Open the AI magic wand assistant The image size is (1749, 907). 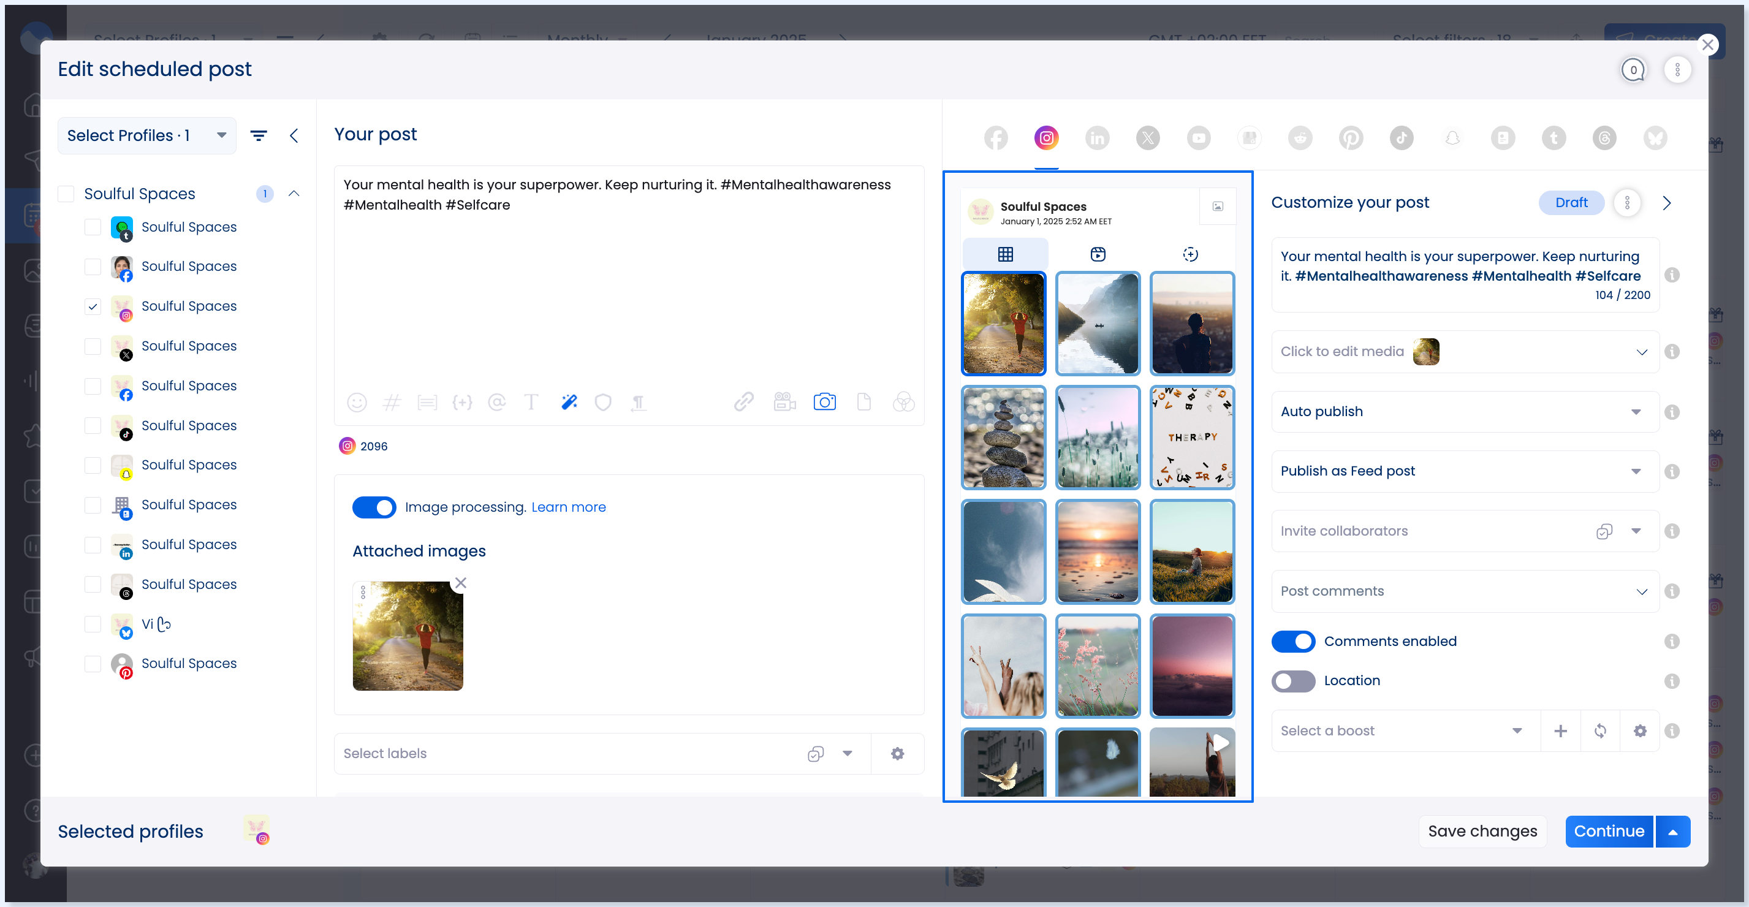[569, 403]
